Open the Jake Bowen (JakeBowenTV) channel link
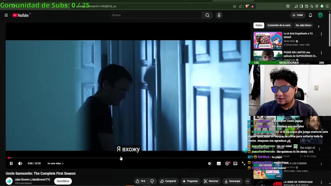 tap(32, 180)
